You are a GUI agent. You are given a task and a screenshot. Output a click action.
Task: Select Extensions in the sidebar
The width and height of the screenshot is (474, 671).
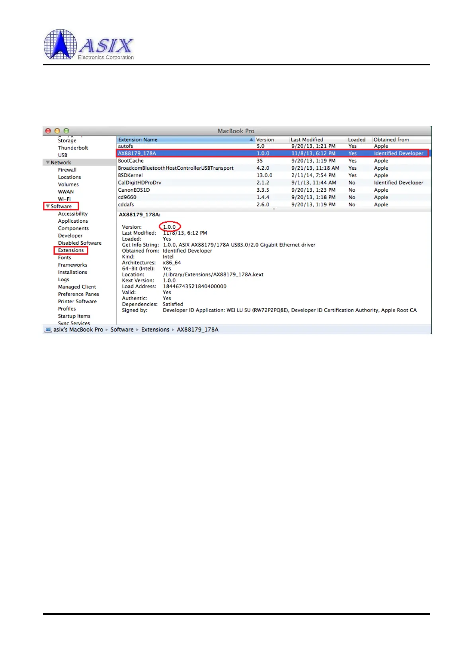71,250
